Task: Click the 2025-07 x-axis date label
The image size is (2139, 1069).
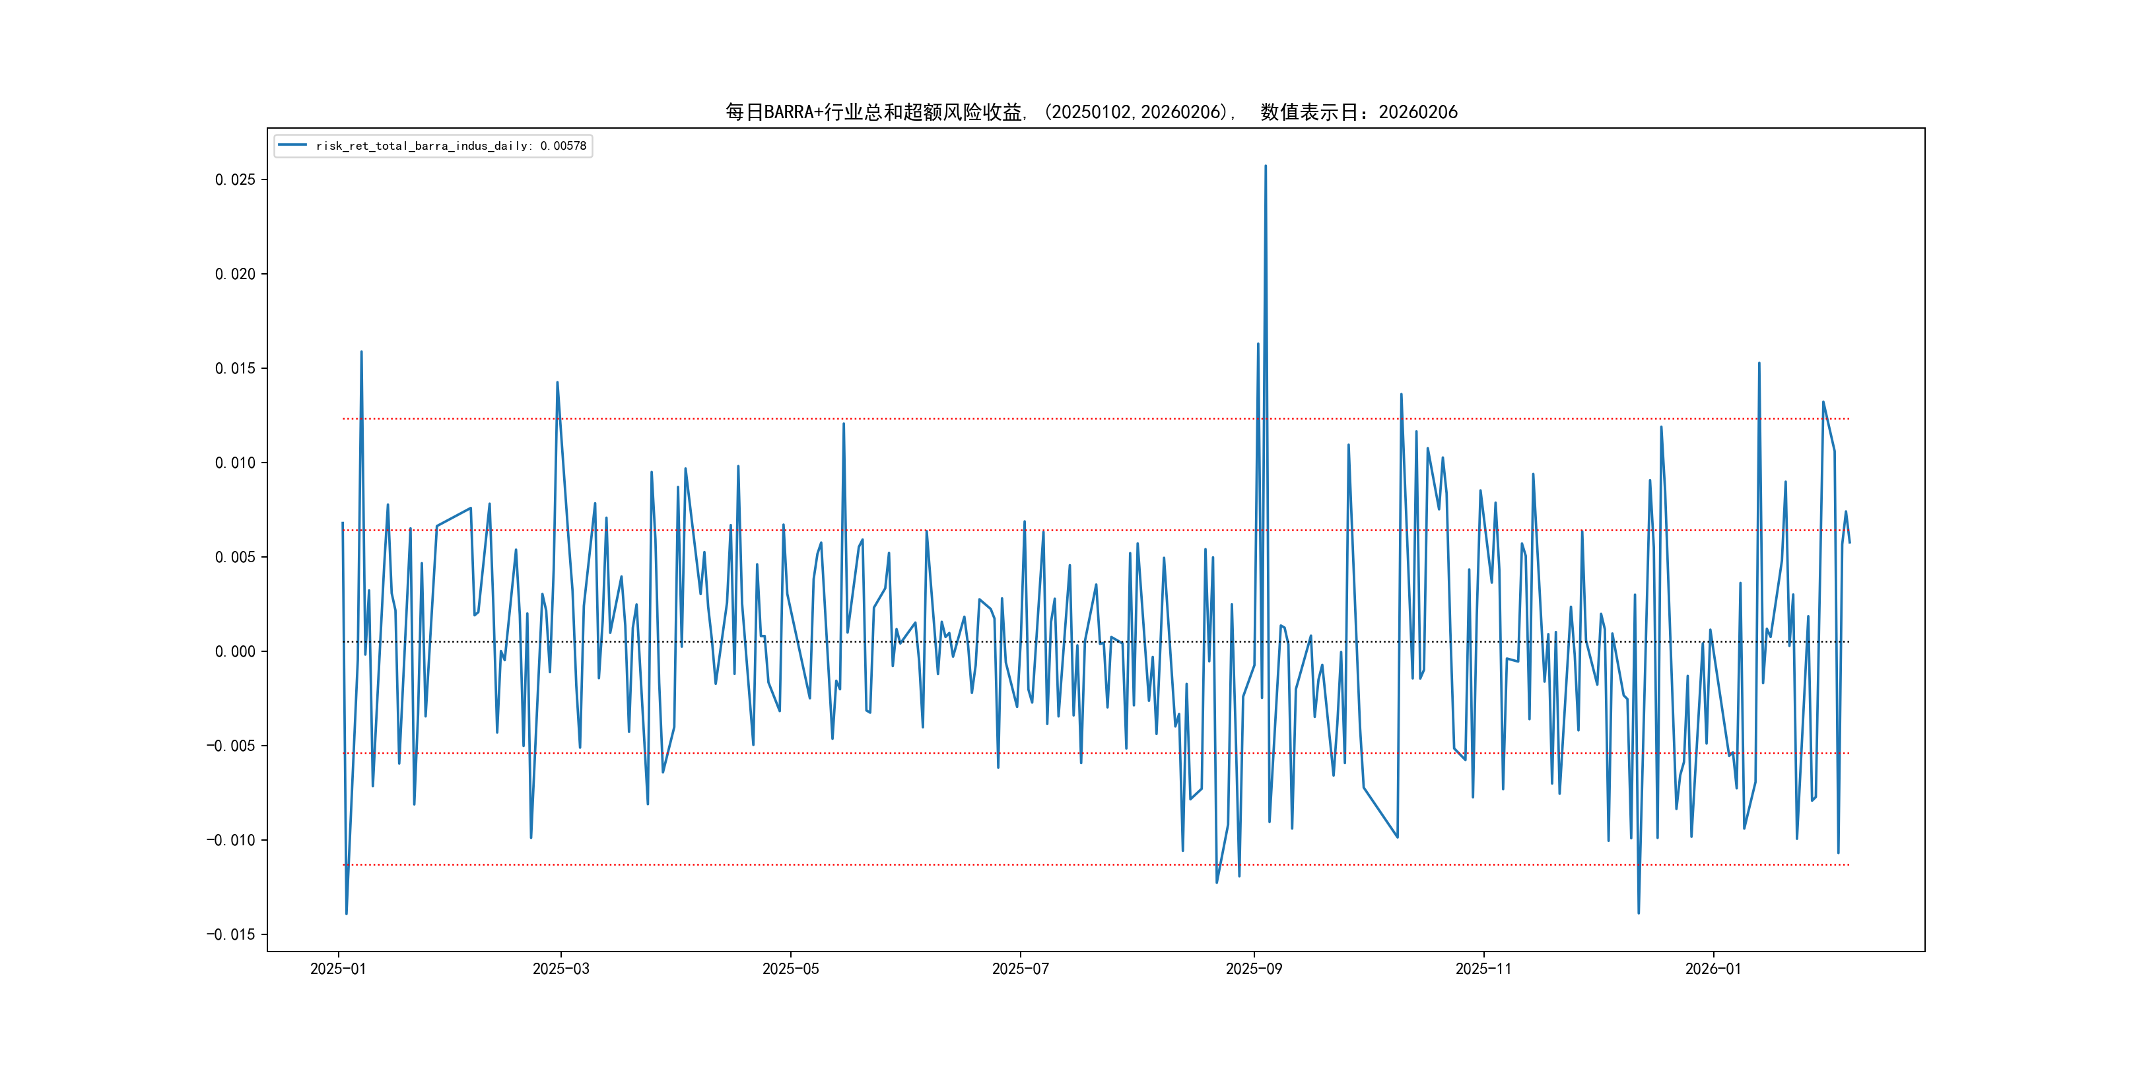Action: click(1021, 969)
